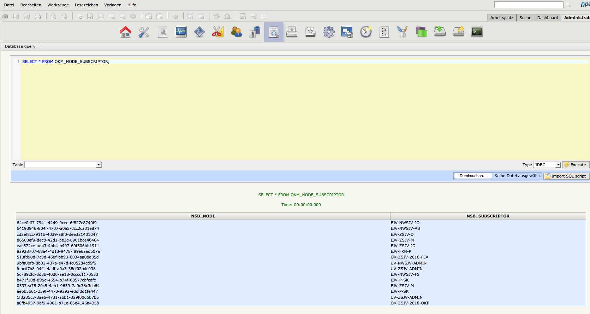The width and height of the screenshot is (590, 314).
Task: Open the Werkzeuge menu
Action: pyautogui.click(x=58, y=5)
